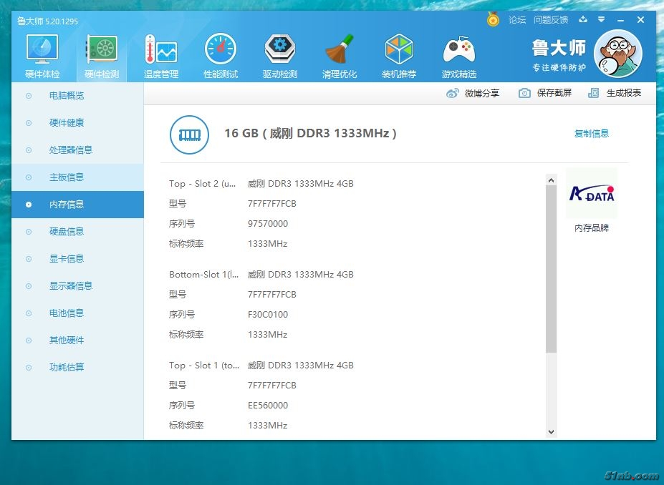Click the gold medal icon
Screen dimensions: 664x485
click(493, 19)
